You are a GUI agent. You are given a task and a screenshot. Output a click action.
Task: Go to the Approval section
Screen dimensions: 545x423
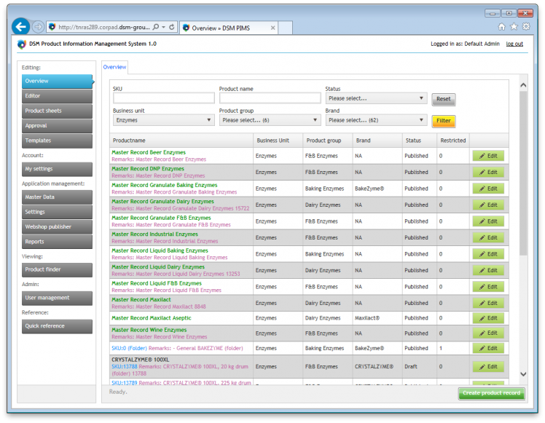pyautogui.click(x=58, y=126)
